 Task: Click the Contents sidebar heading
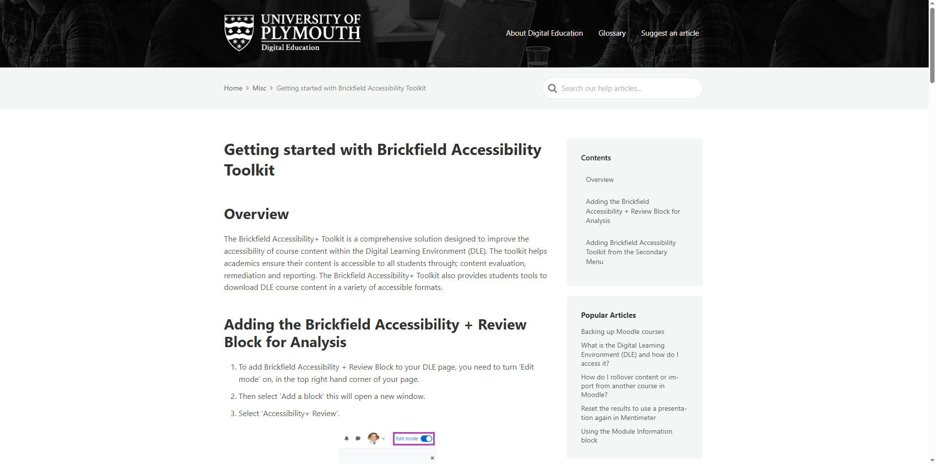tap(596, 158)
